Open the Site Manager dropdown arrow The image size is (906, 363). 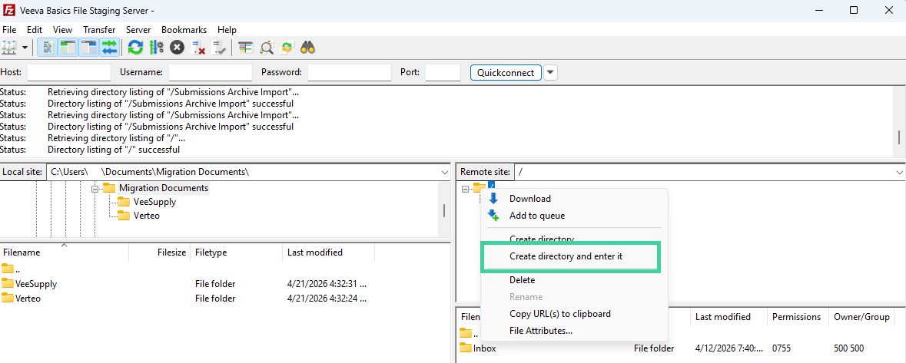[x=25, y=48]
